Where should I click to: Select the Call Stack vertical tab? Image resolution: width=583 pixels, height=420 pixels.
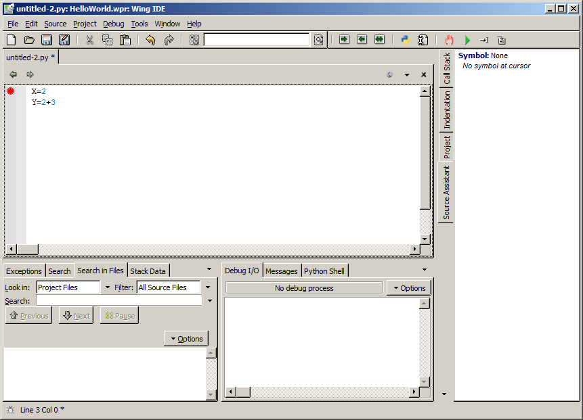[x=447, y=69]
